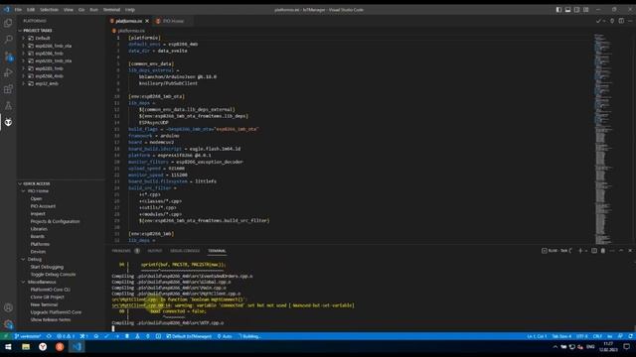Click the sync changes icon in status bar

49,336
